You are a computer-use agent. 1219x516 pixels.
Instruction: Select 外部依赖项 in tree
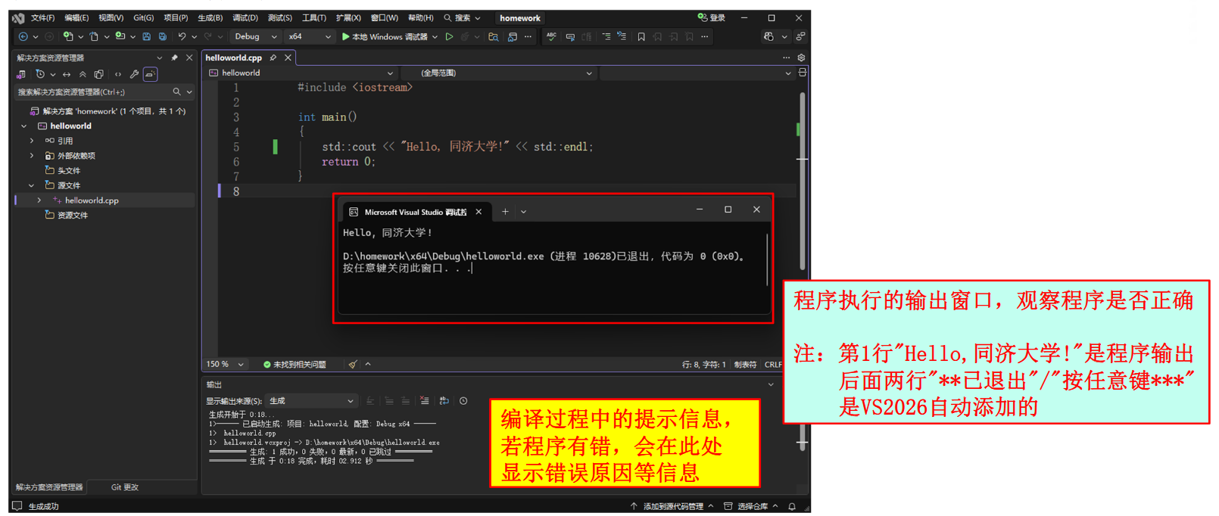pos(76,156)
